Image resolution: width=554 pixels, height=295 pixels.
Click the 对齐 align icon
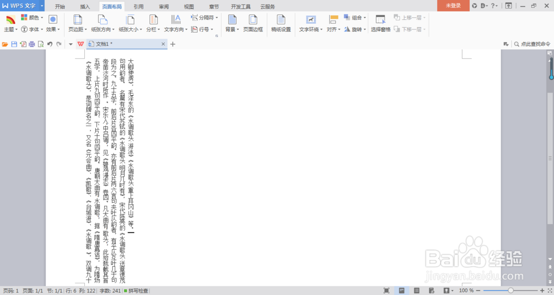point(334,19)
